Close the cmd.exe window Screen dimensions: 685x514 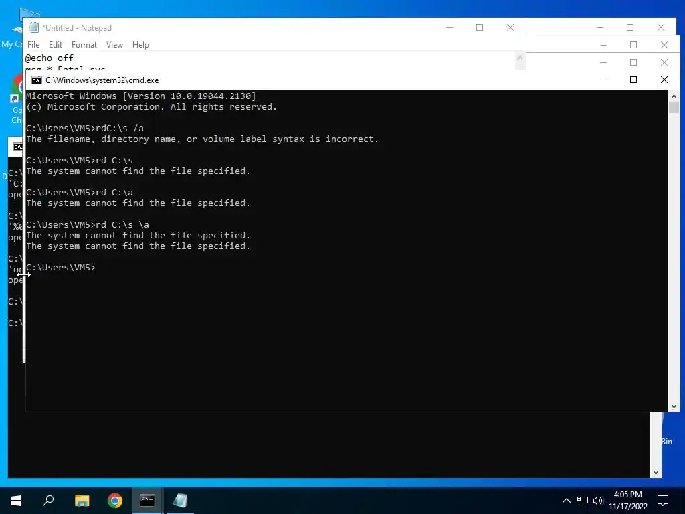664,80
